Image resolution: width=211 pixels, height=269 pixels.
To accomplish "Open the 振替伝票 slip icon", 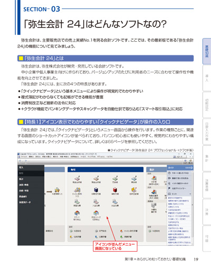I will pos(77,203).
